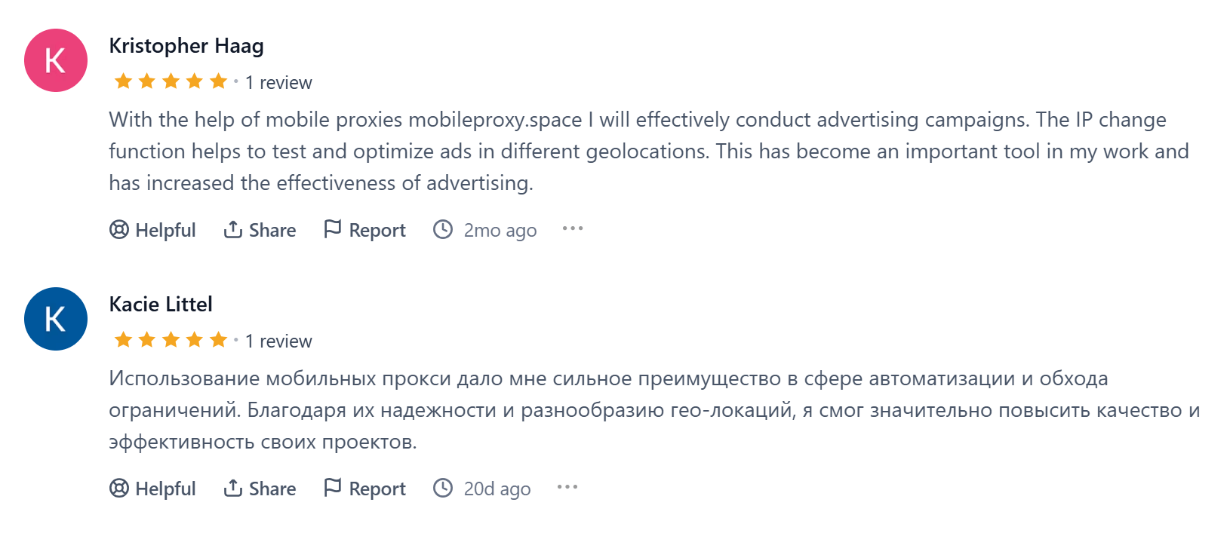Image resolution: width=1230 pixels, height=533 pixels.
Task: Click the "20d ago" timestamp
Action: pyautogui.click(x=497, y=489)
